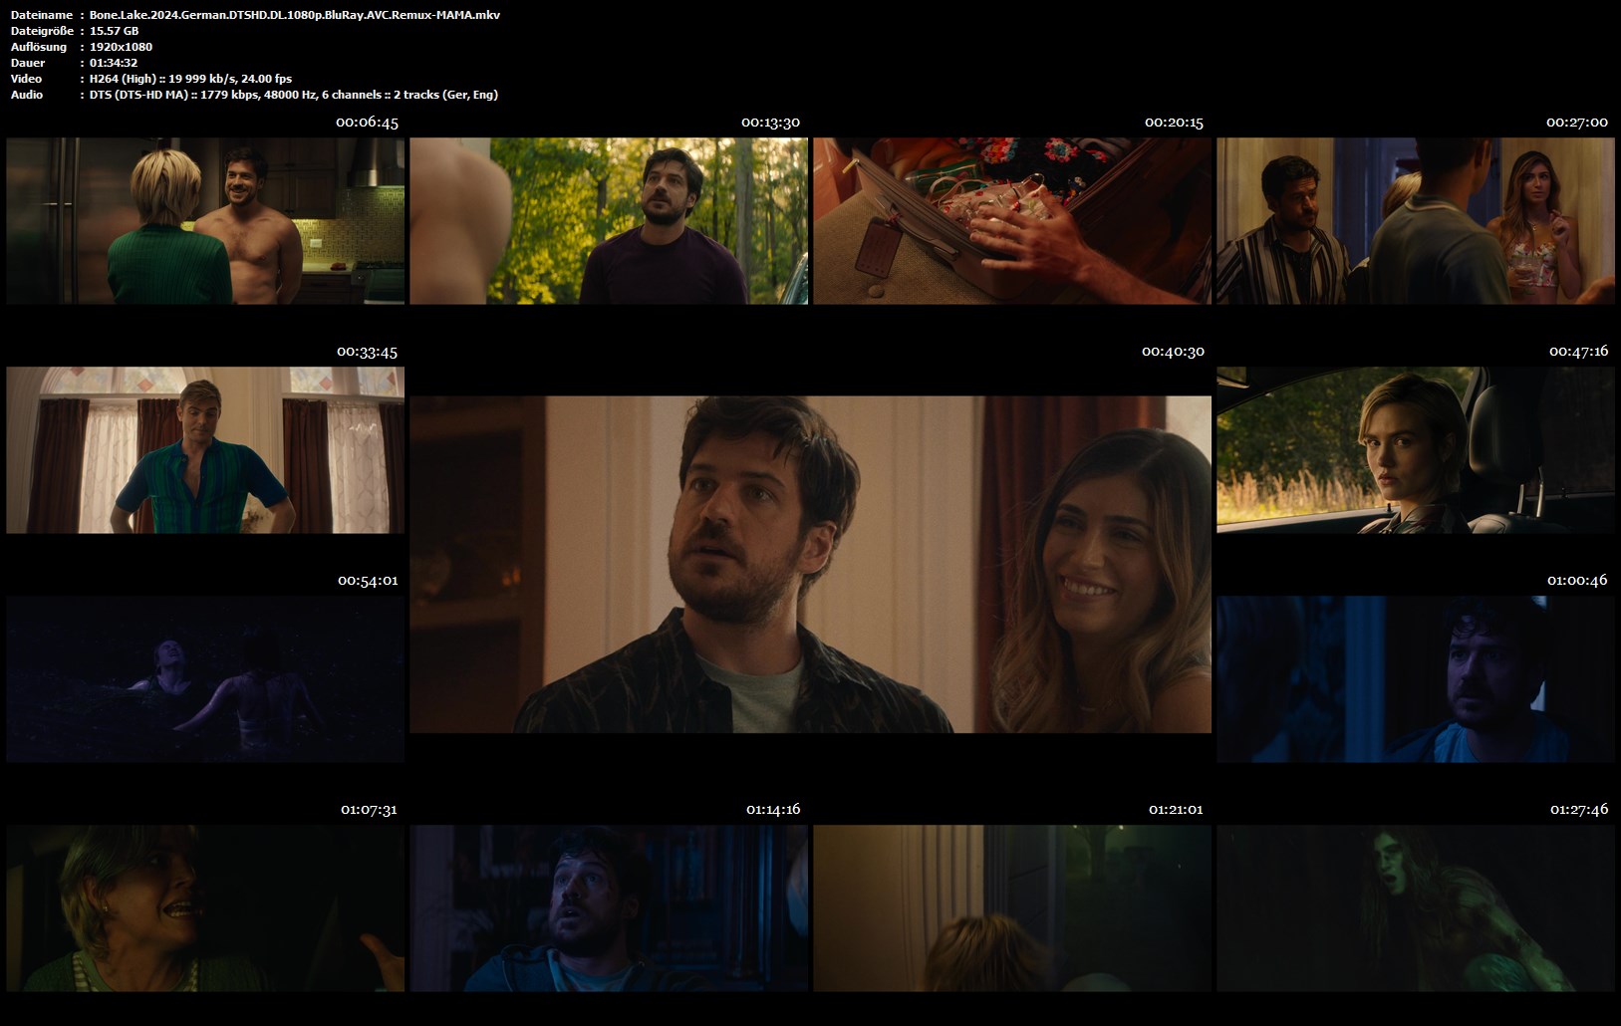Open the final frame at 01:27:46
This screenshot has height=1026, width=1621.
[1416, 908]
